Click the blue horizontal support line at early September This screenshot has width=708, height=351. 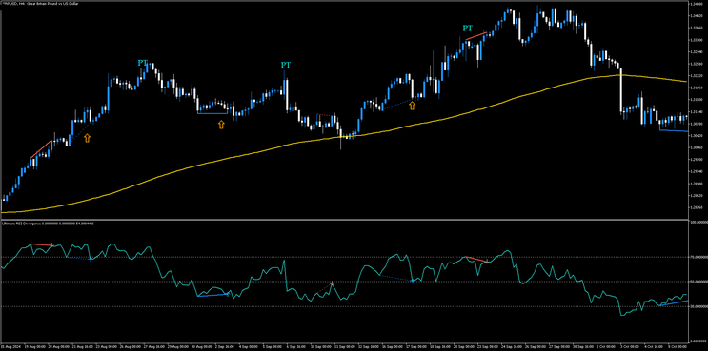(212, 113)
